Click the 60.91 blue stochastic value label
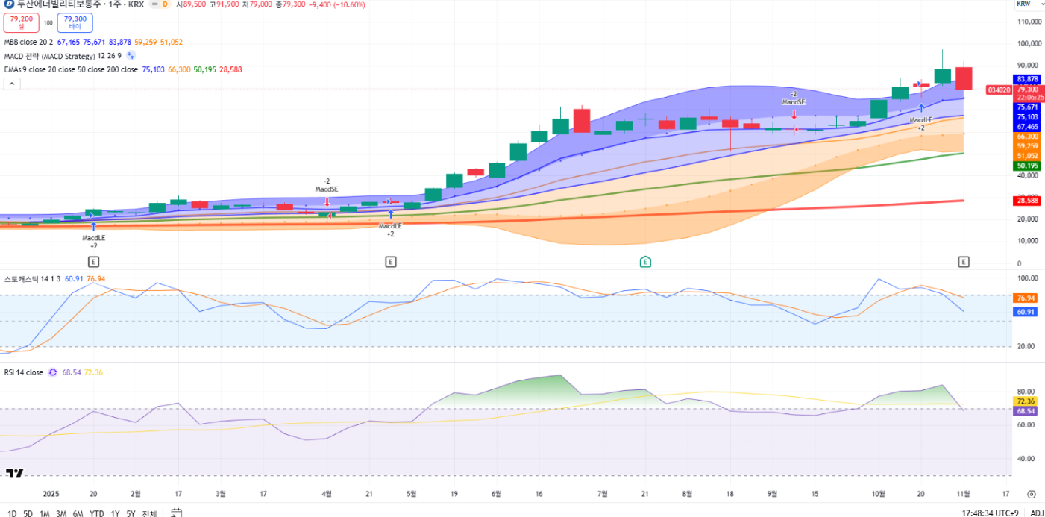 1024,312
